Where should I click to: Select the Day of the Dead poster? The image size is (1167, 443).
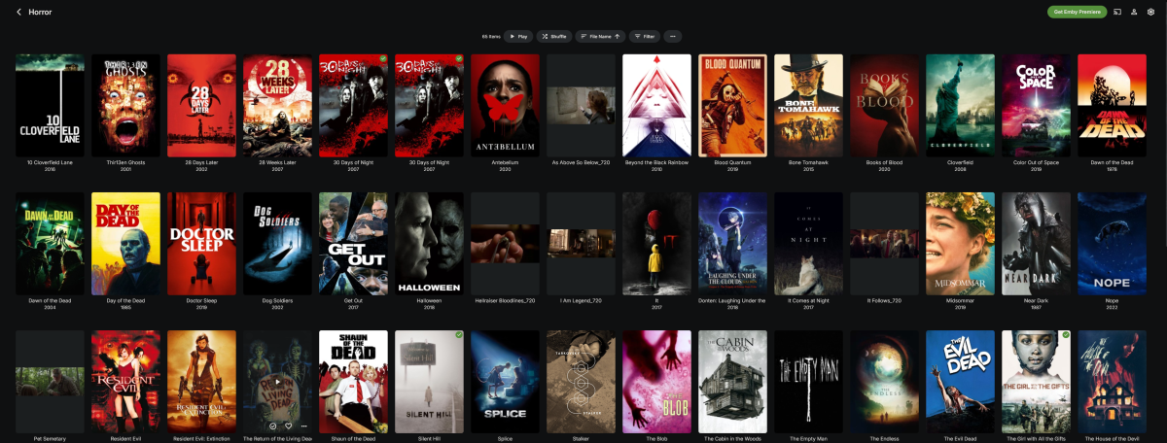point(125,243)
